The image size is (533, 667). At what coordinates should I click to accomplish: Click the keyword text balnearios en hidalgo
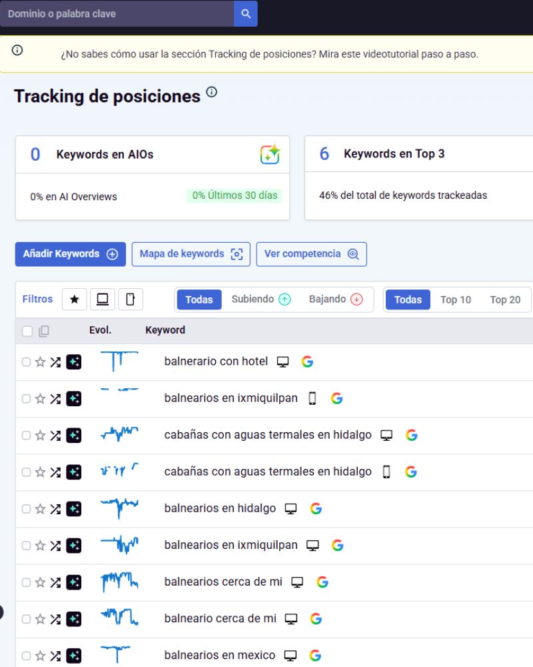[x=220, y=508]
